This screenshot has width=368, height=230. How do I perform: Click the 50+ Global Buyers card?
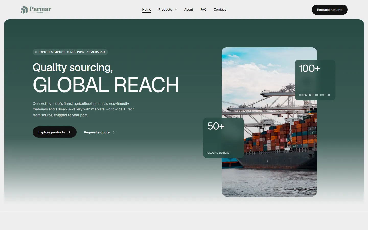point(223,138)
